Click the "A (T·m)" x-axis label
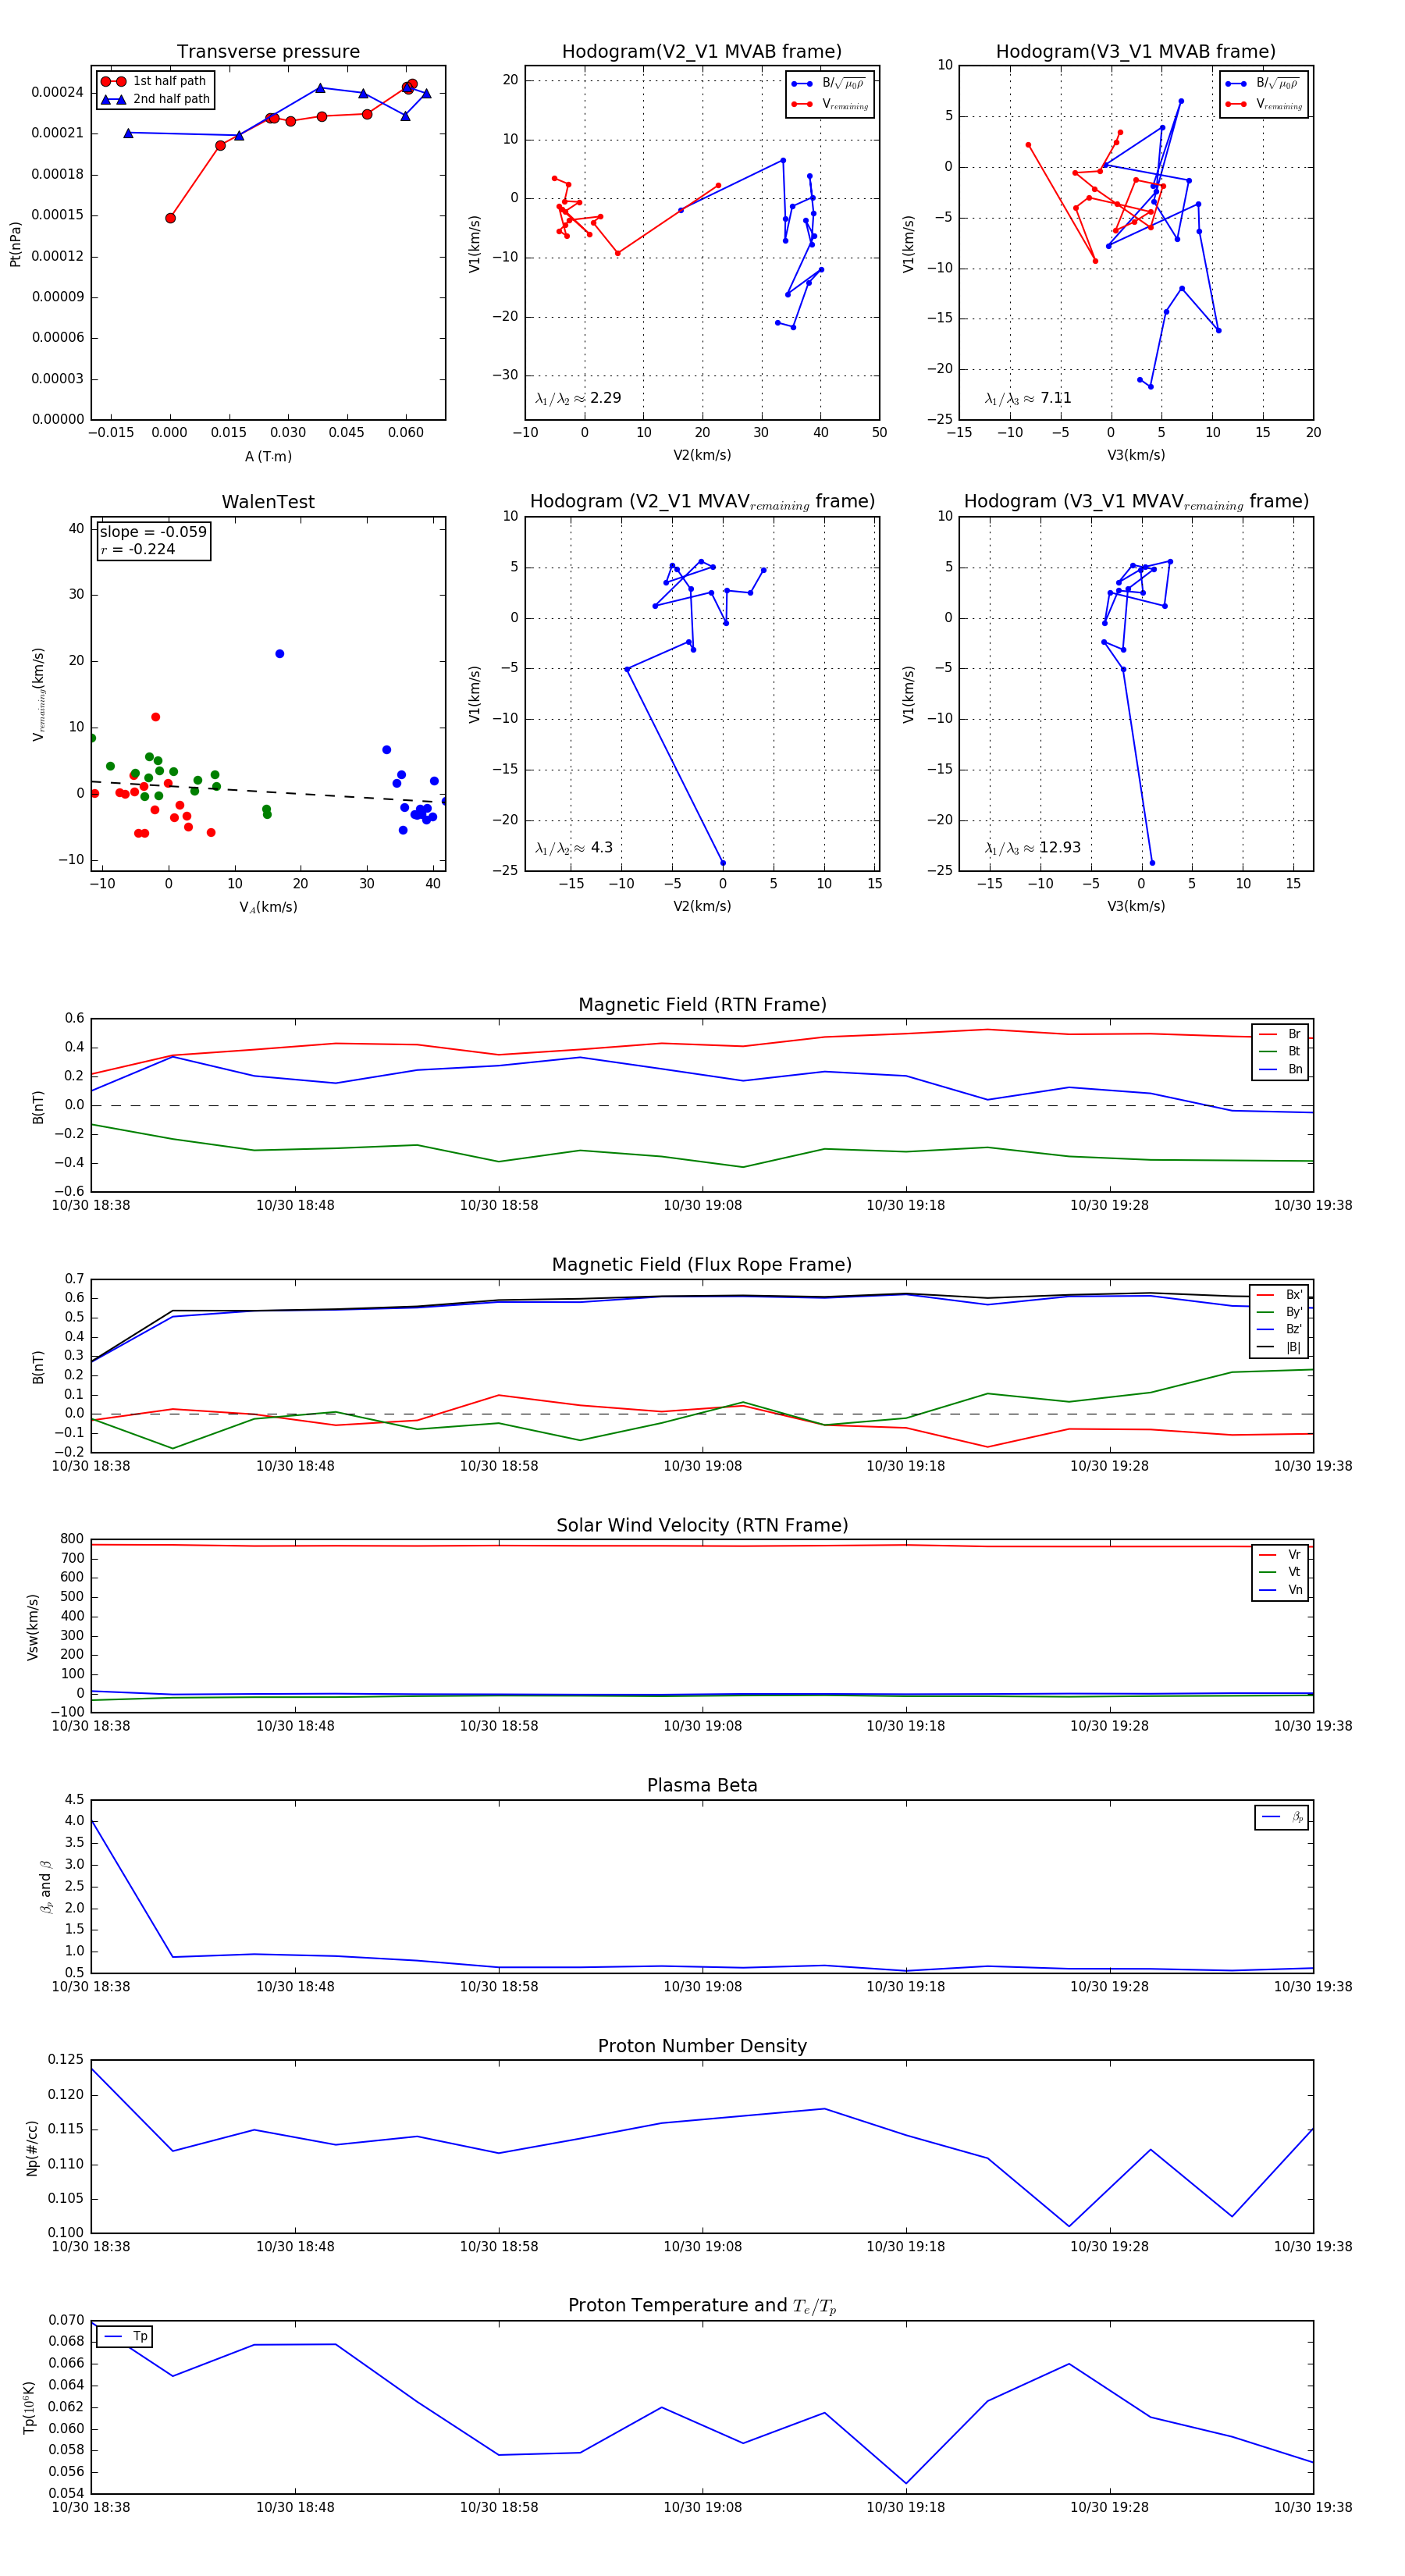The height and width of the screenshot is (2576, 1405). [x=268, y=456]
